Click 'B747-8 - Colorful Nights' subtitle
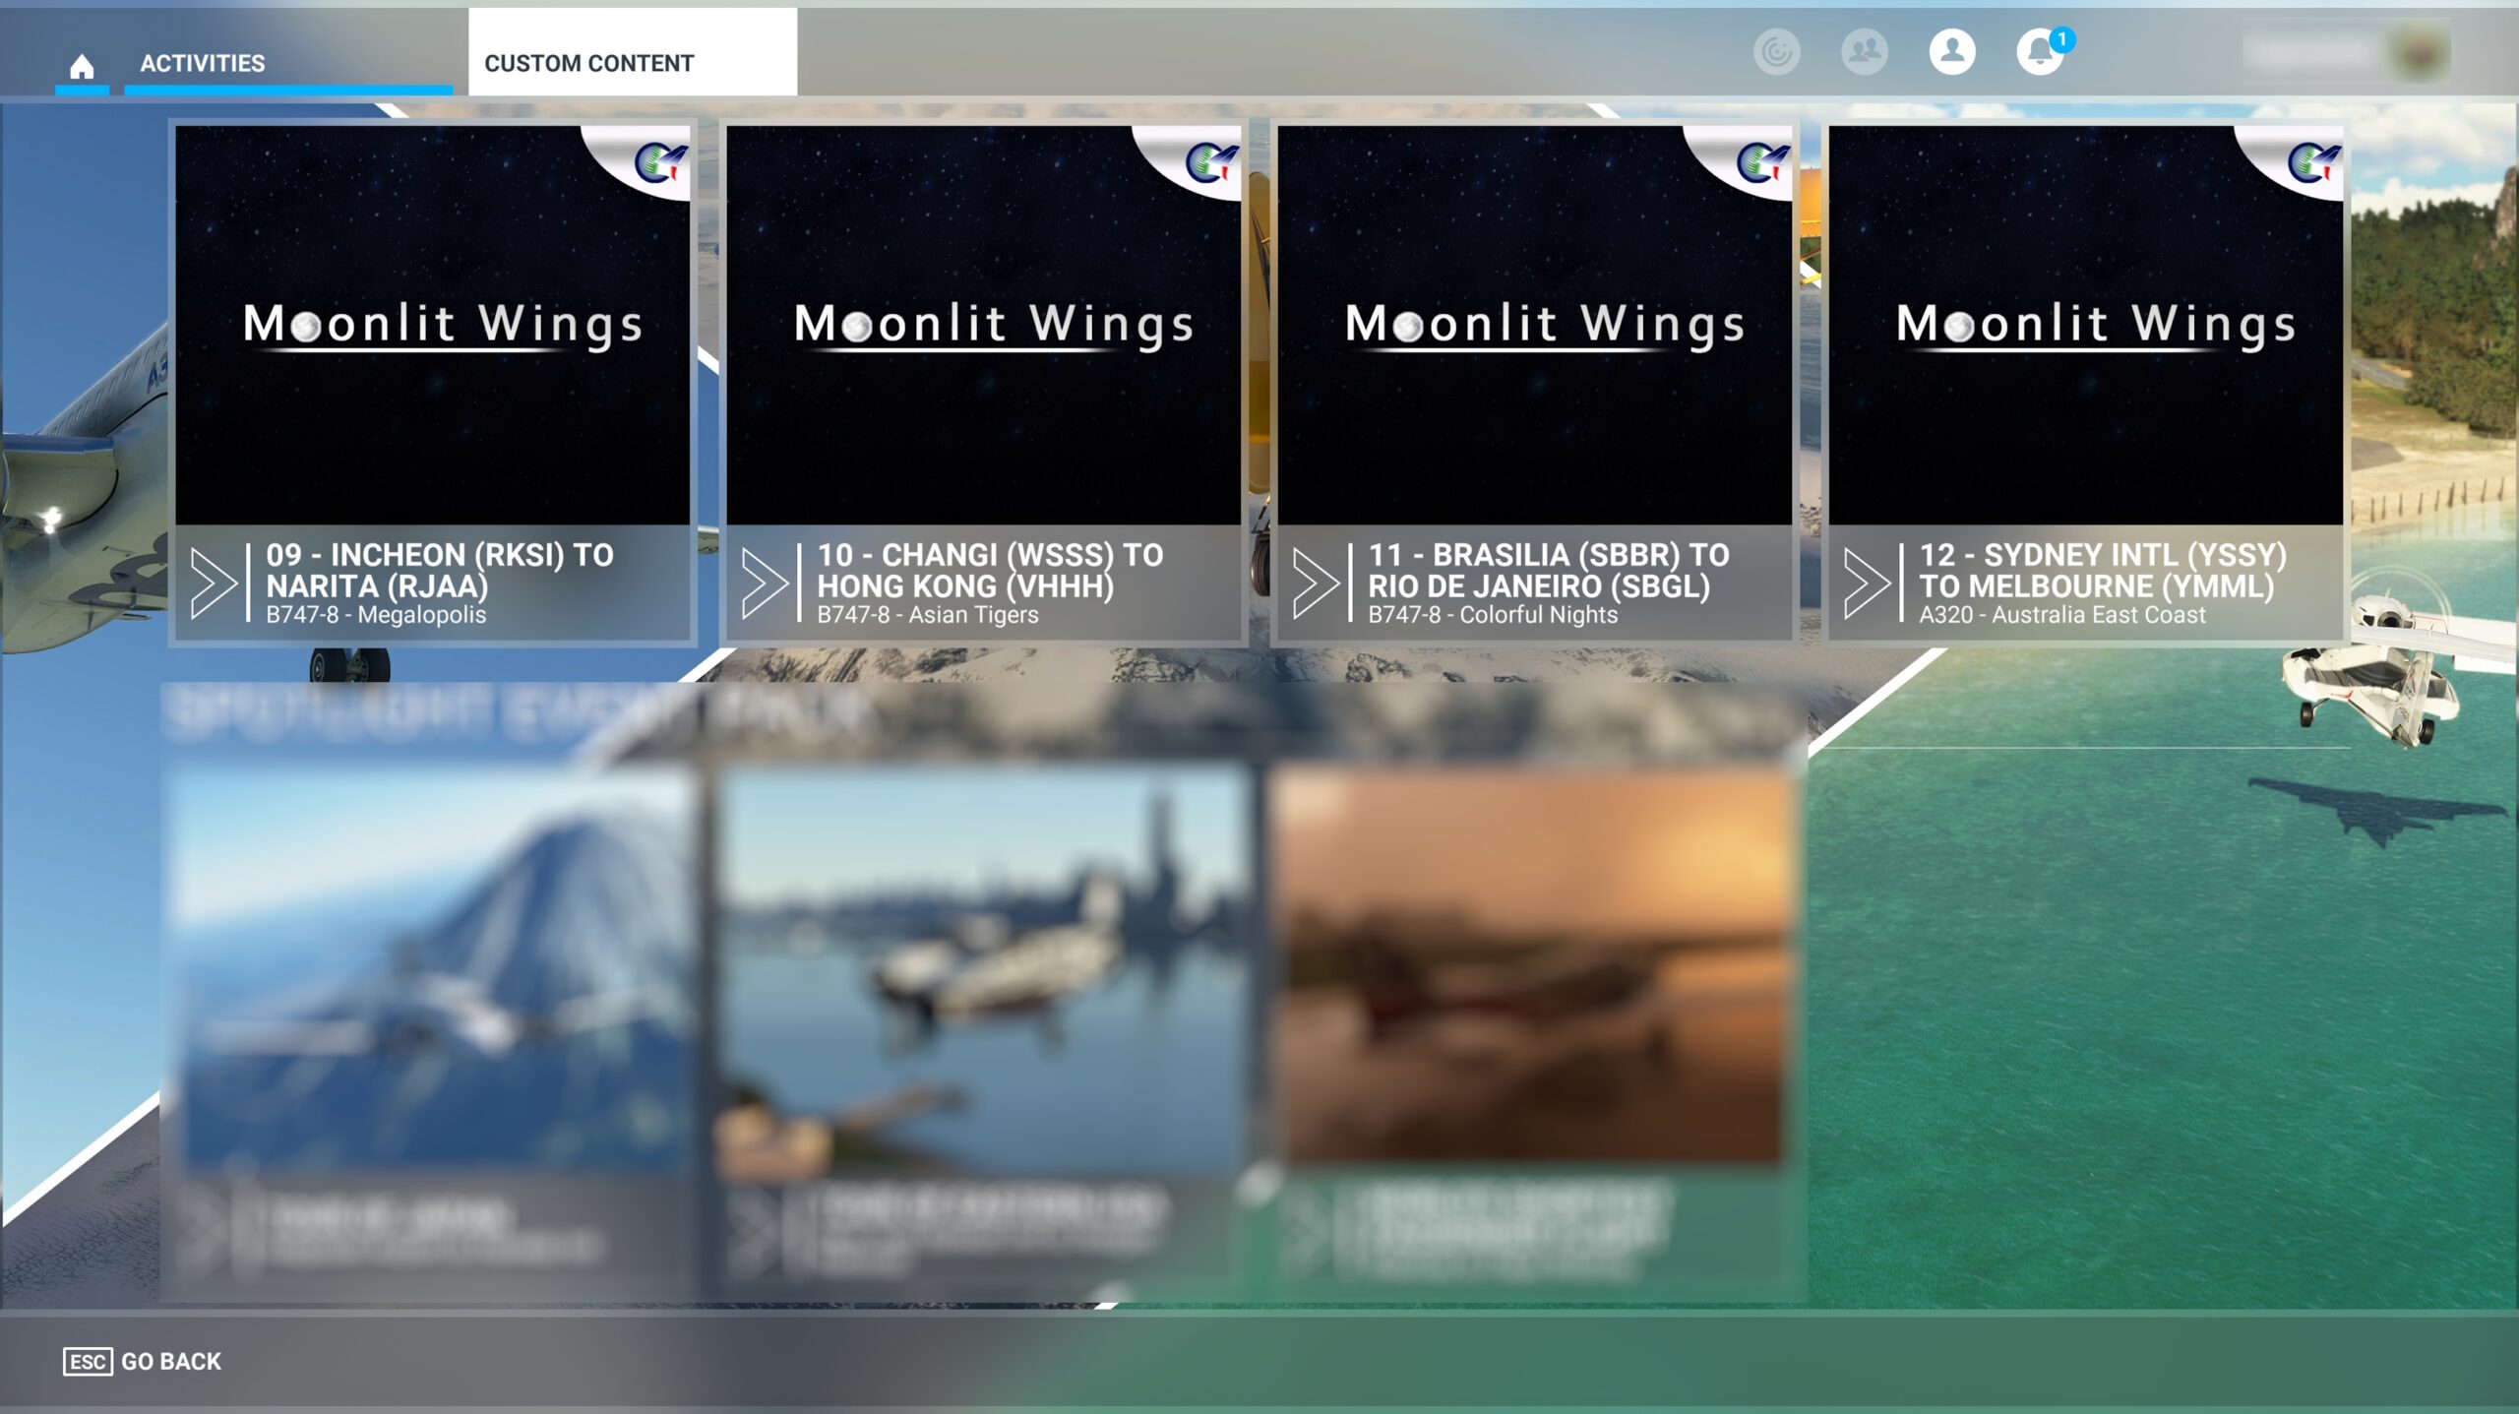This screenshot has height=1414, width=2519. [x=1493, y=615]
